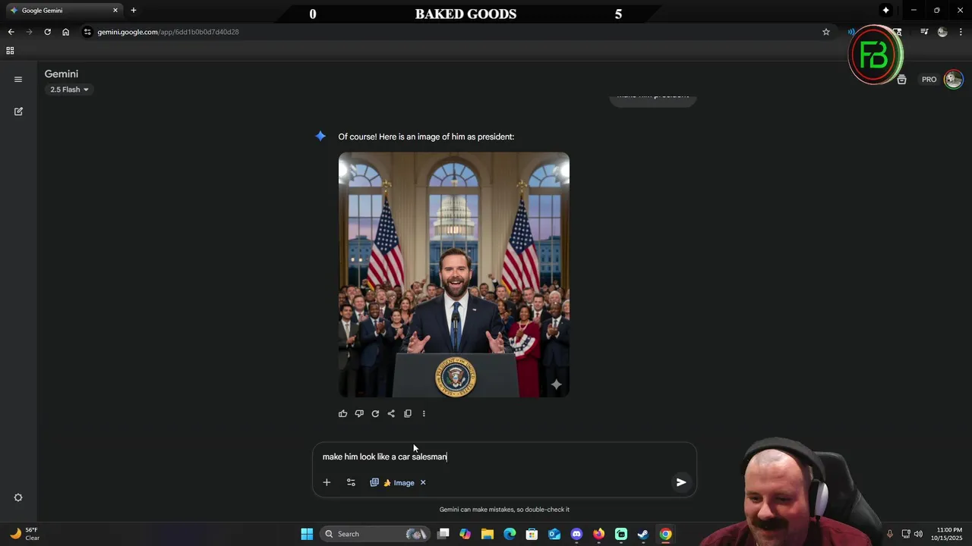Viewport: 972px width, 546px height.
Task: Open the Chrome profile avatar
Action: (942, 32)
